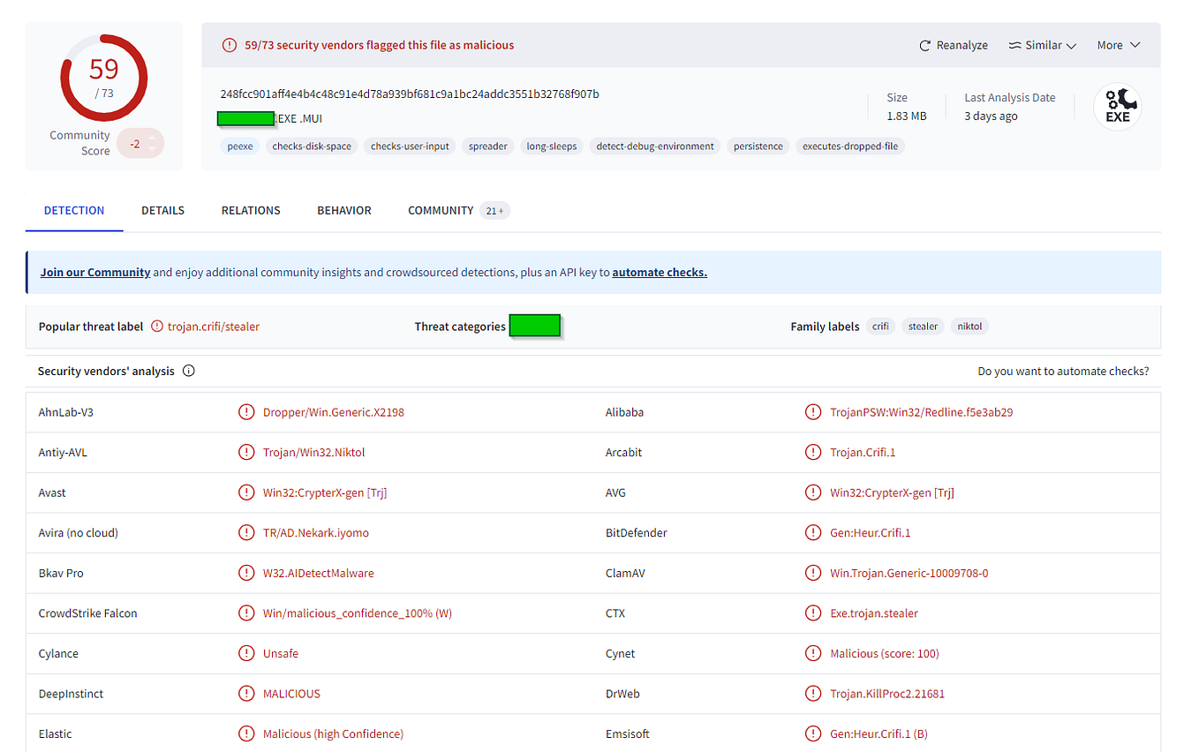Image resolution: width=1199 pixels, height=752 pixels.
Task: Open the Similar dropdown
Action: click(x=1043, y=44)
